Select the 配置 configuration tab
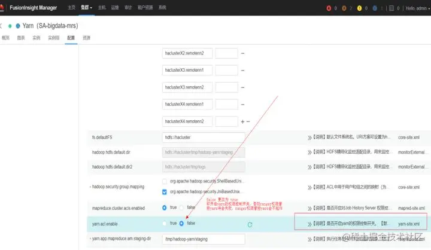 click(71, 38)
